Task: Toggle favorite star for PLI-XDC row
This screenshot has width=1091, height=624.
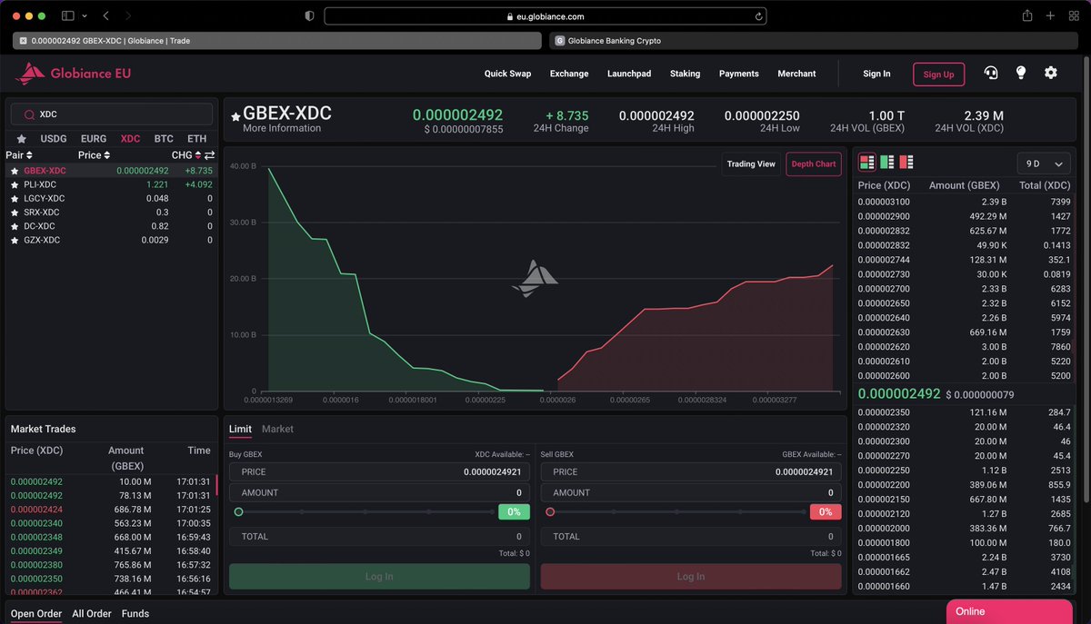Action: pos(14,184)
